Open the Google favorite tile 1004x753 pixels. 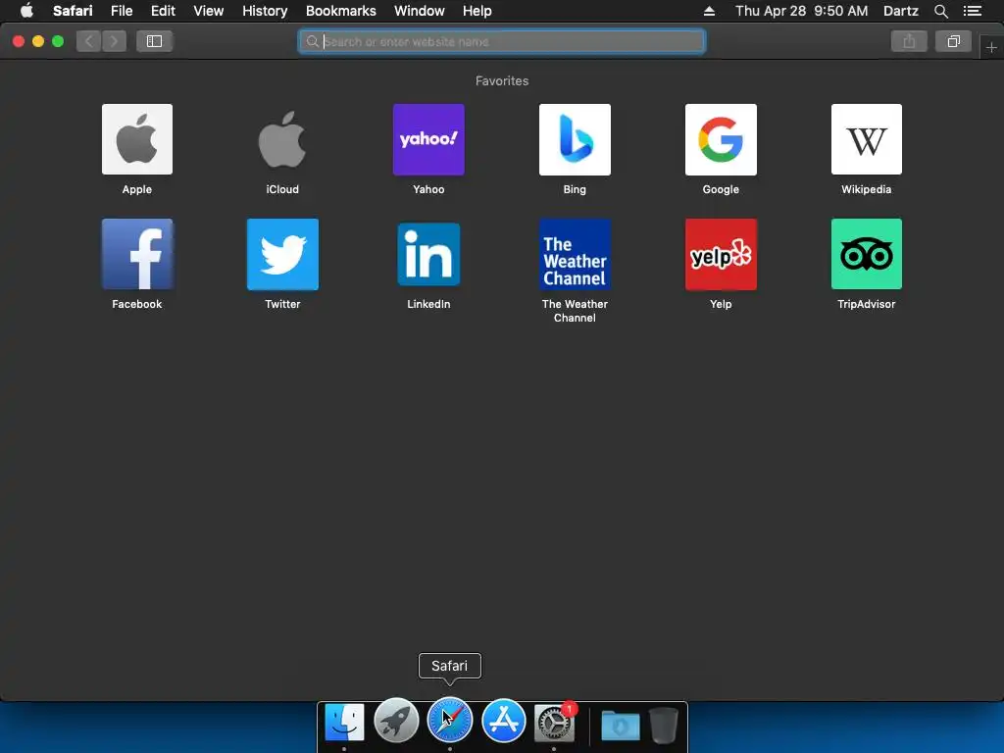[721, 139]
